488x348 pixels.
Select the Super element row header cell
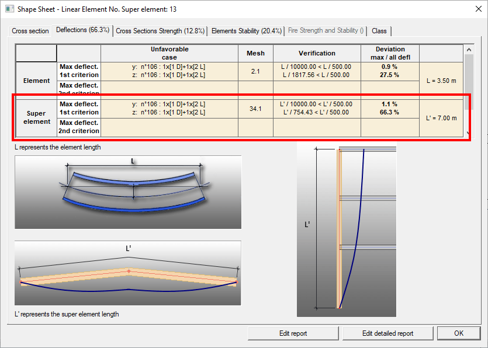point(36,117)
